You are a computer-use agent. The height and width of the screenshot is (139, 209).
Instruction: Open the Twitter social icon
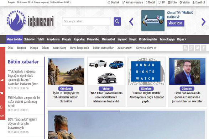point(198,48)
